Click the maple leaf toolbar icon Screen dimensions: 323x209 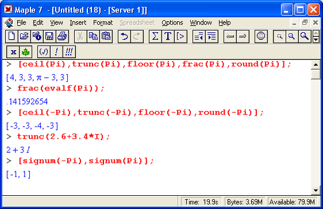[x=25, y=52]
